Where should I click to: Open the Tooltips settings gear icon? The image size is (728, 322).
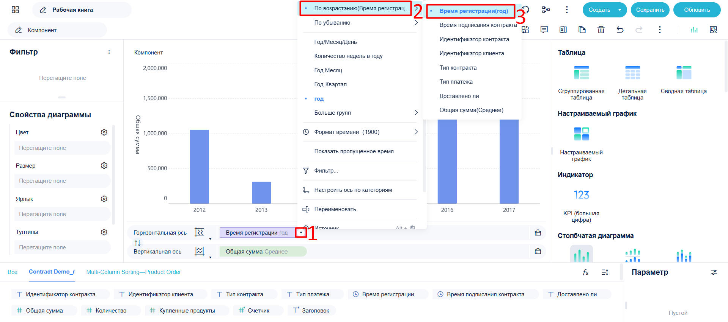tap(104, 232)
